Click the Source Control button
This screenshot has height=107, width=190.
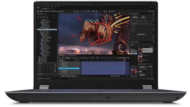pyautogui.click(x=151, y=79)
